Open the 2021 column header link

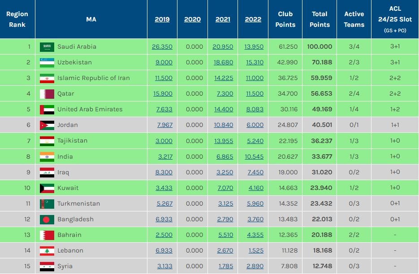pos(223,19)
